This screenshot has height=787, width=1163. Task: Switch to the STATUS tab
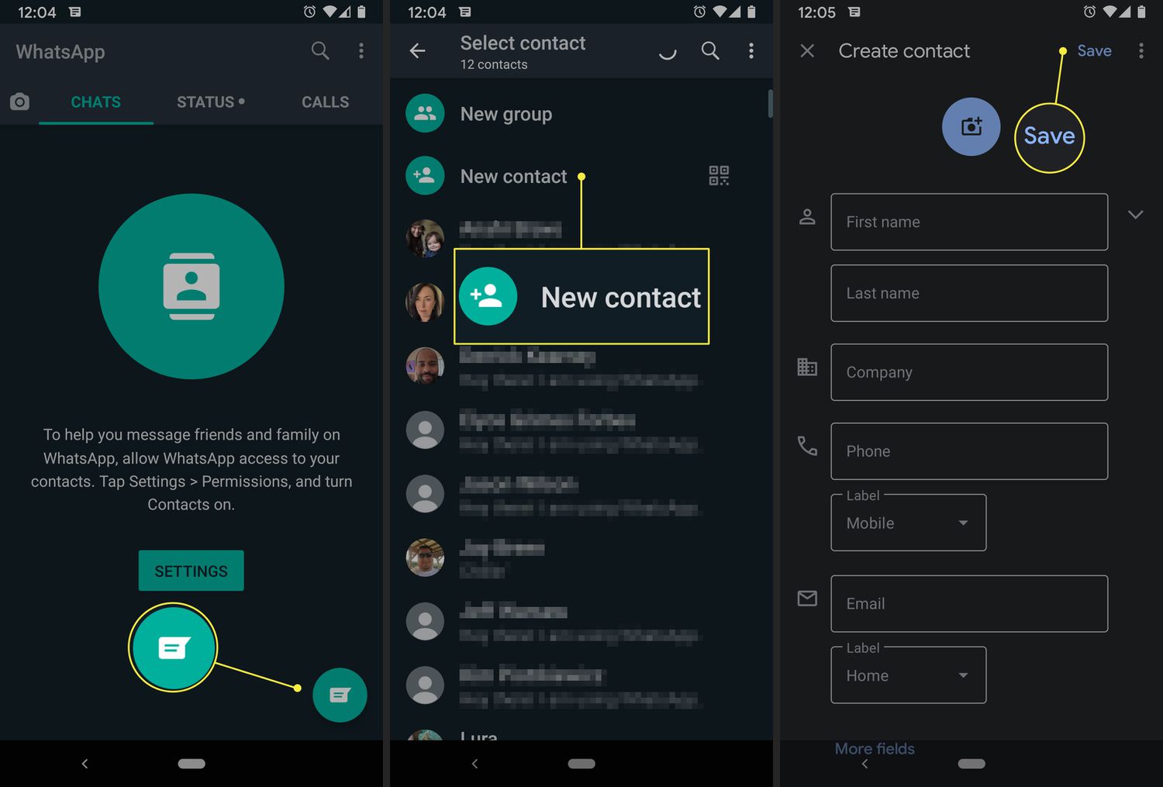click(x=210, y=102)
